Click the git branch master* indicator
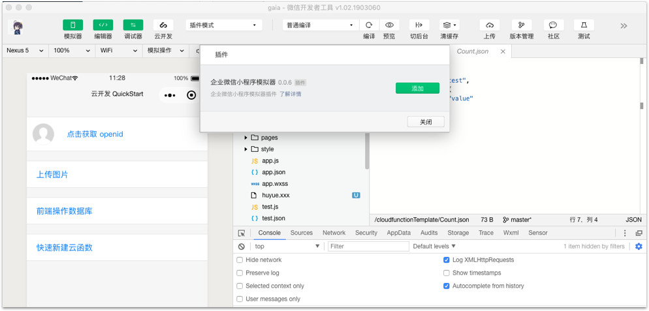 click(517, 220)
